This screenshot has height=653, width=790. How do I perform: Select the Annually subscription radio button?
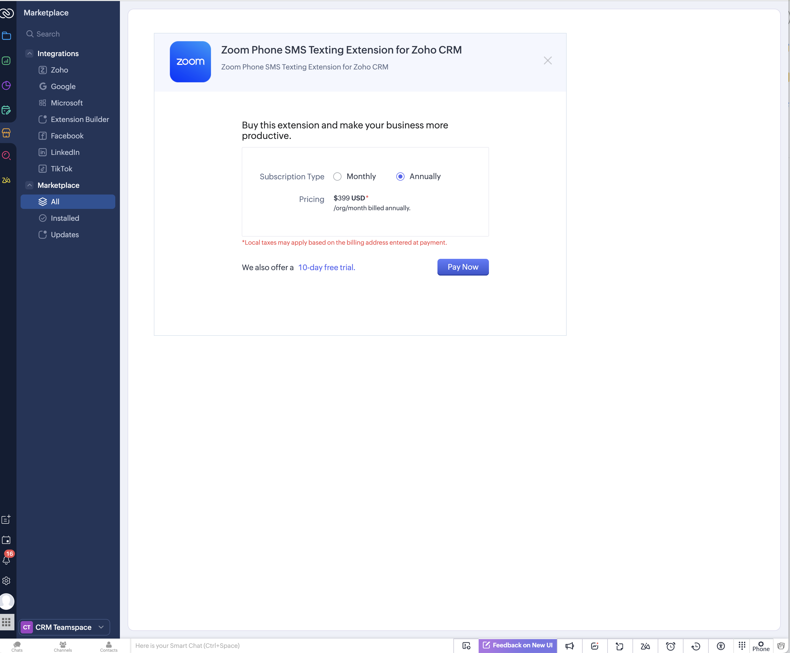tap(400, 177)
